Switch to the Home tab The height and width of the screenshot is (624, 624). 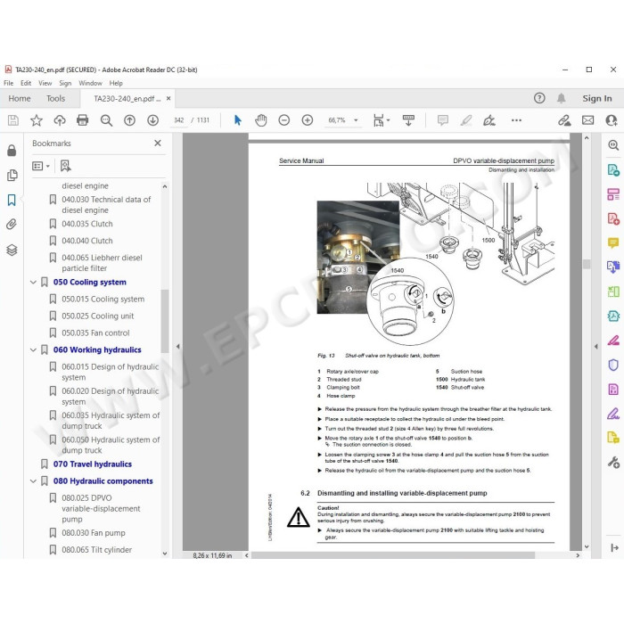pos(20,98)
